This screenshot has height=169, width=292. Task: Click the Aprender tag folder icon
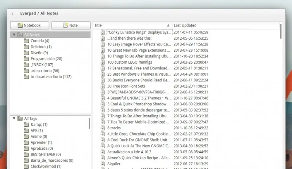(x=26, y=142)
